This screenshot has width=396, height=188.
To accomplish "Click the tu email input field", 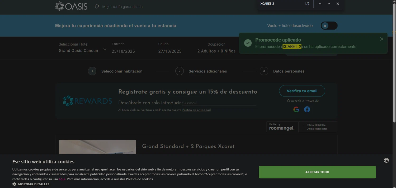I will (219, 103).
